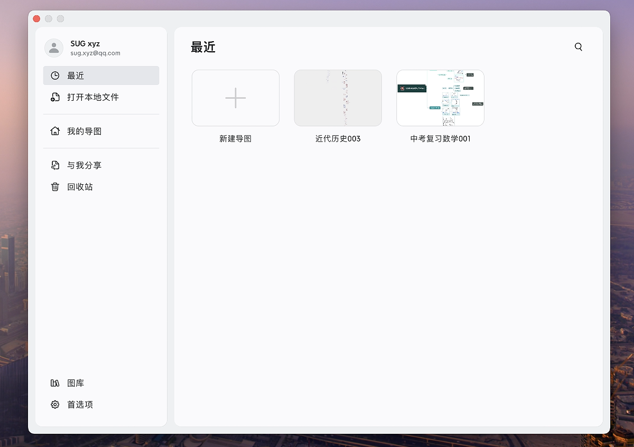This screenshot has height=447, width=634.
Task: Click the 回收站 trash can icon
Action: [x=55, y=187]
